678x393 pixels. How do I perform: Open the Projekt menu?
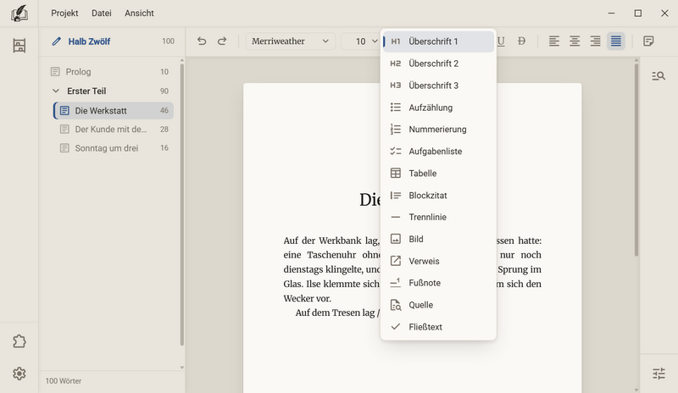(64, 14)
